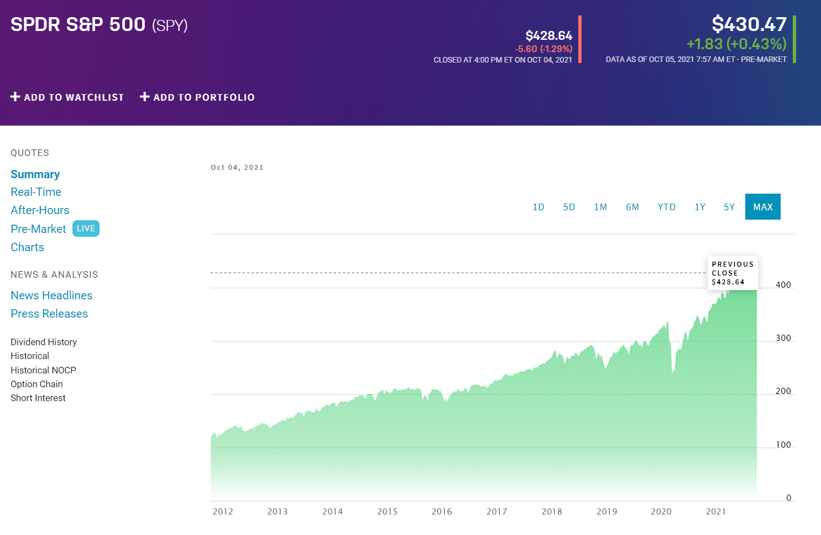
Task: Click the LIVE badge beside Pre-Market
Action: click(x=86, y=228)
